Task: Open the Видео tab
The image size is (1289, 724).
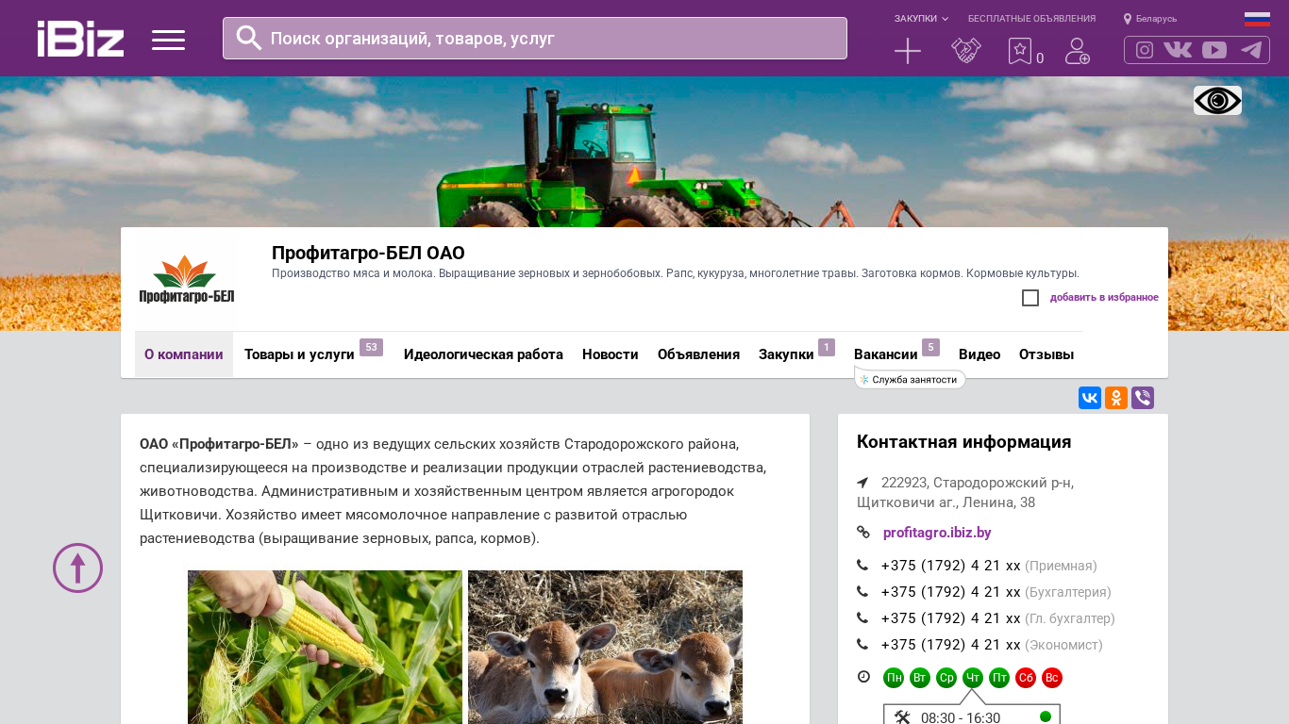Action: 979,354
